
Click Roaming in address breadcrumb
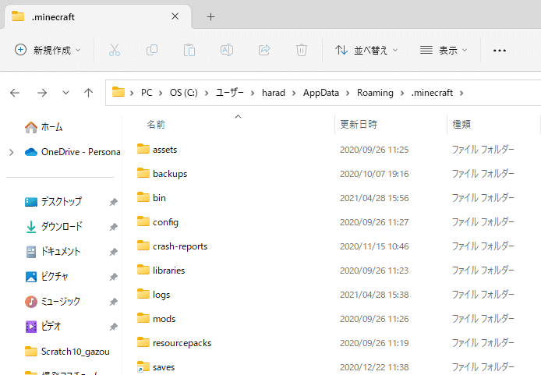tap(375, 93)
